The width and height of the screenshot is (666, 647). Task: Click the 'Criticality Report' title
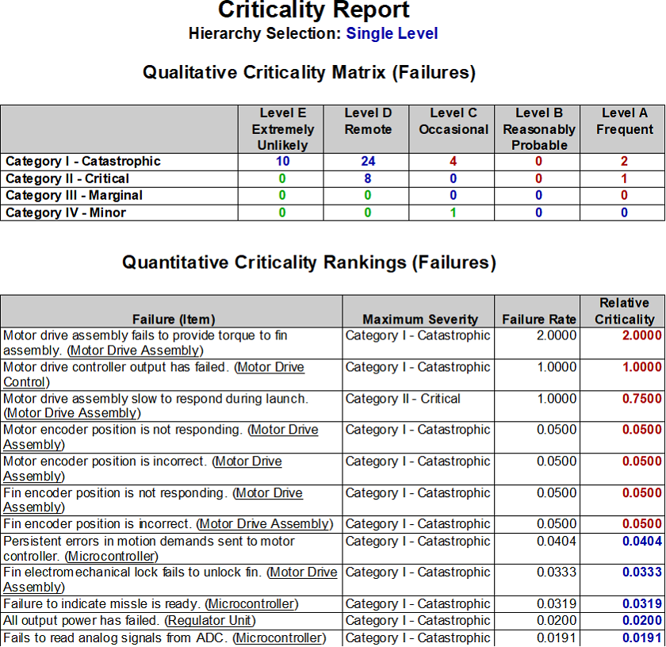click(x=313, y=10)
